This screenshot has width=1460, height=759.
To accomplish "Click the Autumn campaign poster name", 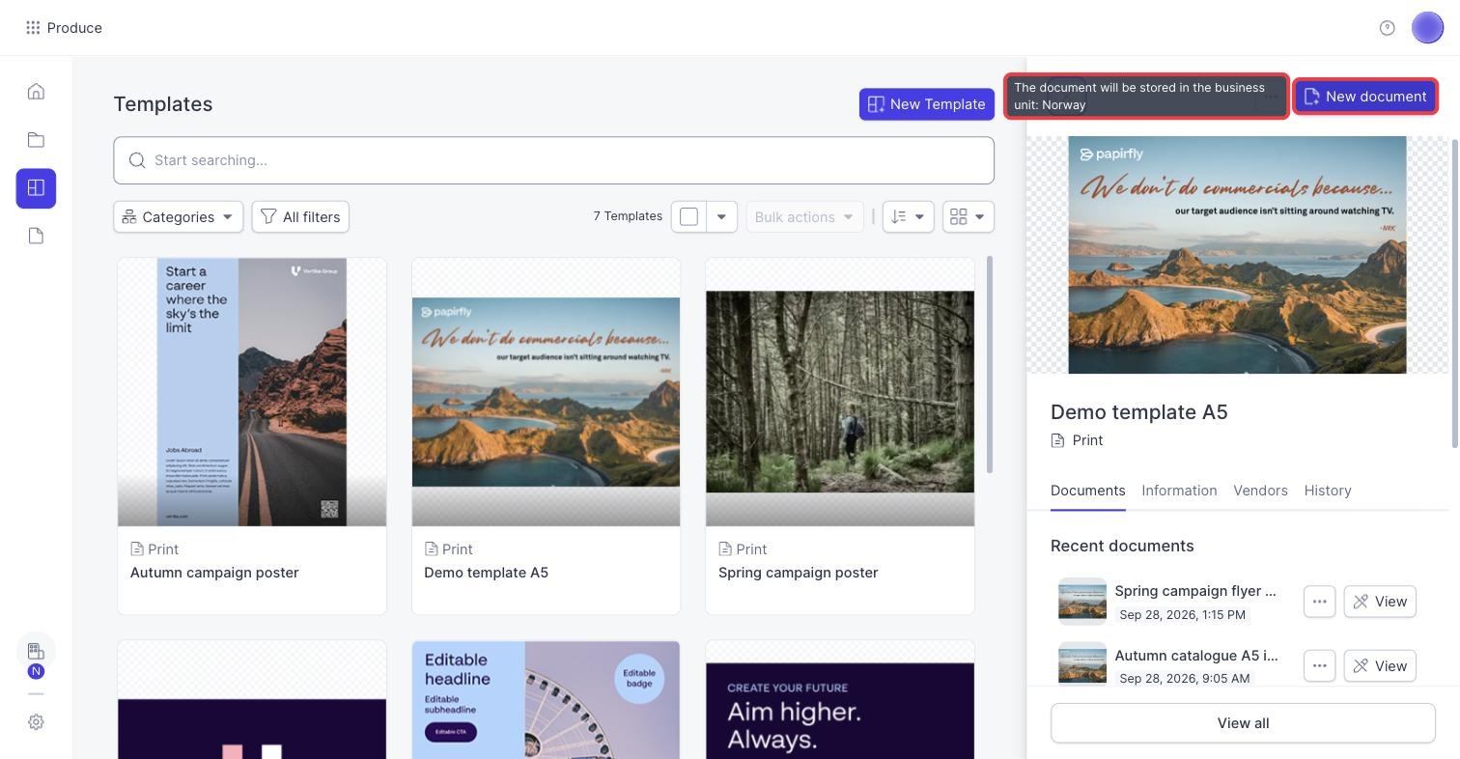I will tap(214, 573).
